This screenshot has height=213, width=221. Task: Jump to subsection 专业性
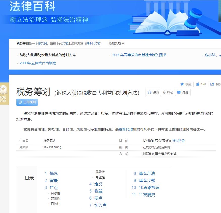click(100, 177)
